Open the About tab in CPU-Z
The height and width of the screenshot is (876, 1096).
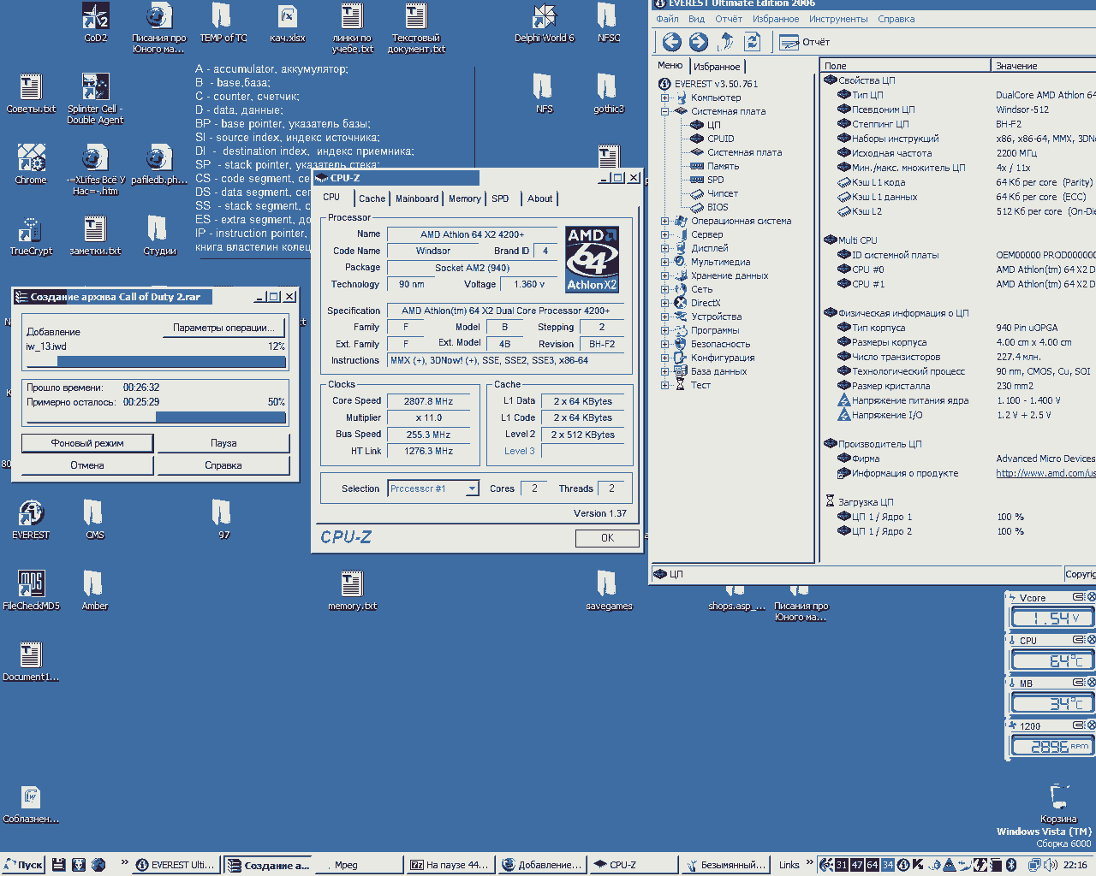tap(539, 198)
